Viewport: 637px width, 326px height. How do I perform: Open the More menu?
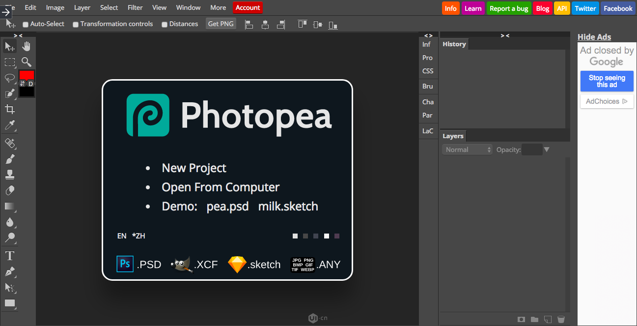(x=218, y=7)
